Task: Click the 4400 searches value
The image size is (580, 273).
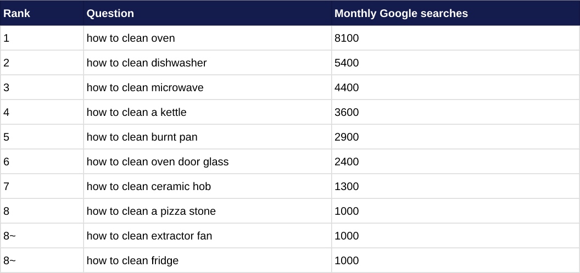Action: coord(456,88)
